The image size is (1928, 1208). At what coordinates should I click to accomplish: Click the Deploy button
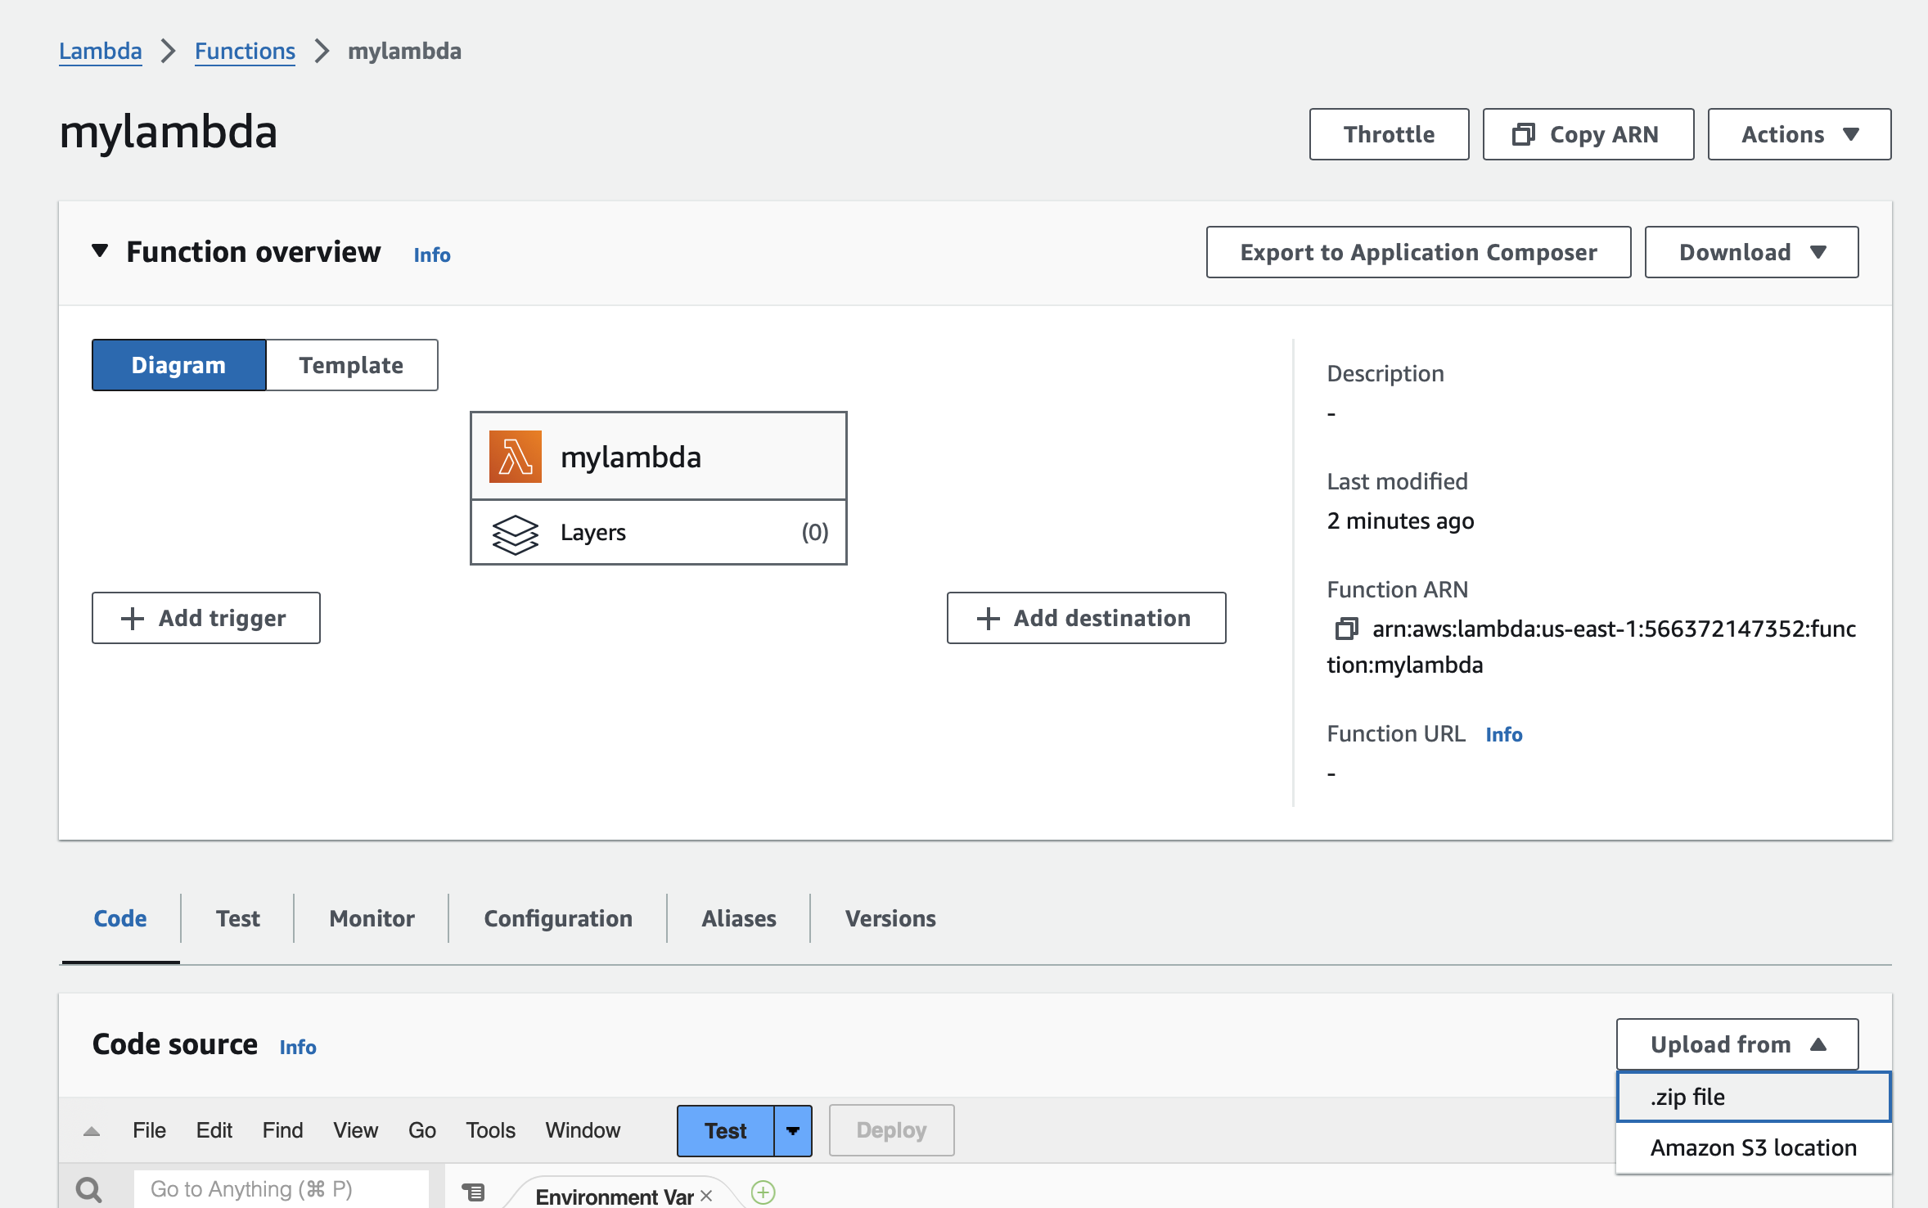[x=892, y=1130]
